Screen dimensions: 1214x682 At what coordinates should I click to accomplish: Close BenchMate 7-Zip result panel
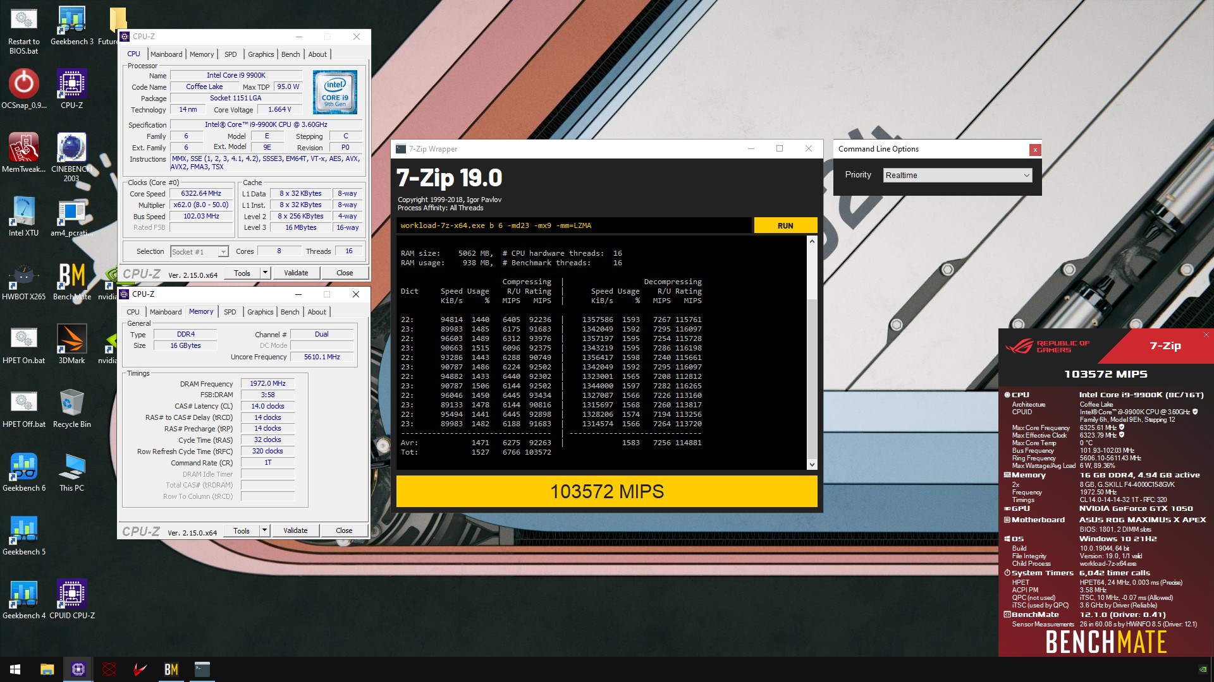pyautogui.click(x=1206, y=335)
